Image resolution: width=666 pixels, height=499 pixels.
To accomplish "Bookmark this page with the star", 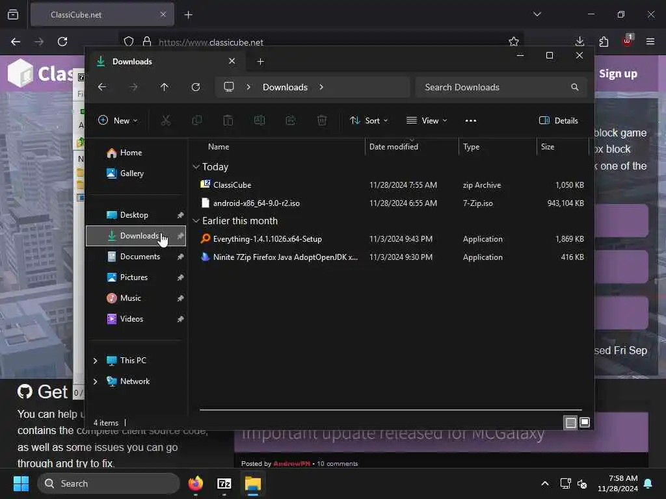I will tap(514, 42).
